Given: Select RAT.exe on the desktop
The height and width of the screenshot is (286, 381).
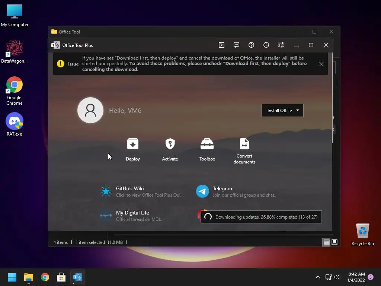Looking at the screenshot, I should pos(15,124).
